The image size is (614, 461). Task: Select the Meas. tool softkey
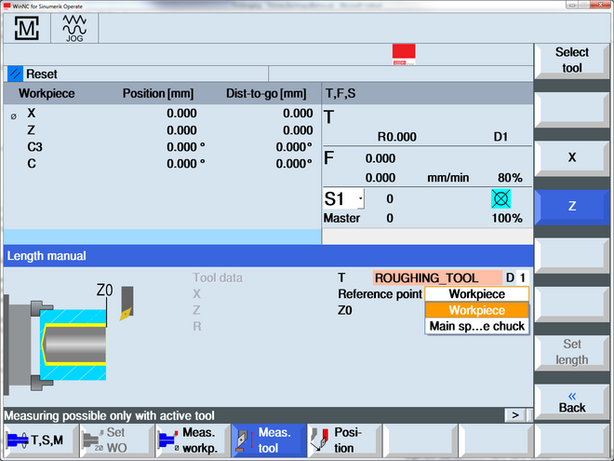[268, 440]
